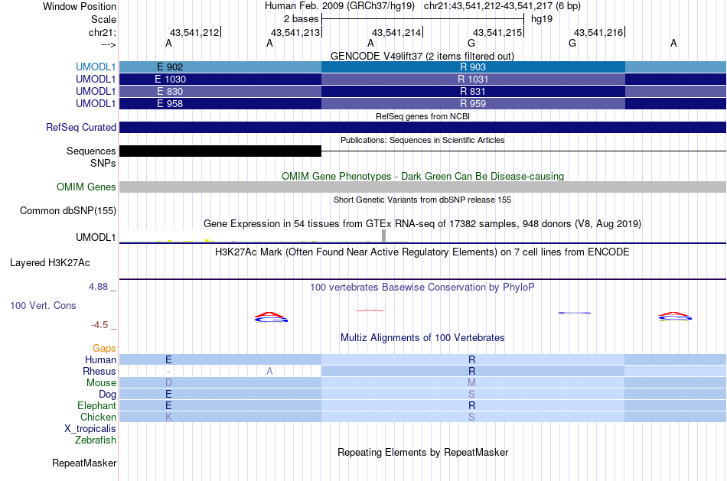This screenshot has height=481, width=727.
Task: Select the Rhesus alignment row label
Action: point(99,371)
